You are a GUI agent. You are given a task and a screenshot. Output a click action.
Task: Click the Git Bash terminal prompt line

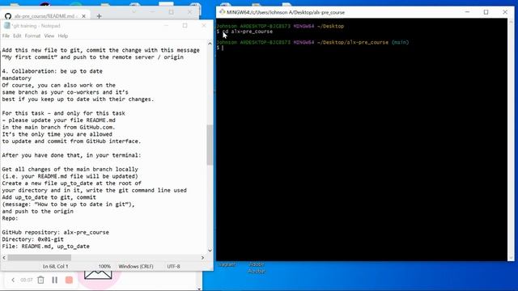(220, 48)
